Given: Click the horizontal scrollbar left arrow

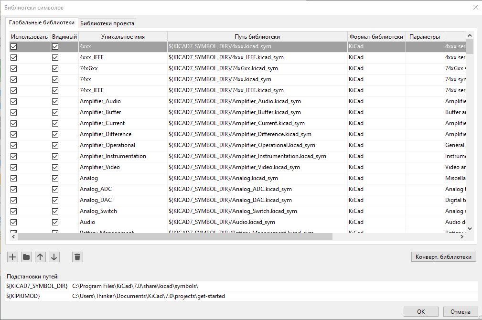Looking at the screenshot, I should (x=13, y=236).
